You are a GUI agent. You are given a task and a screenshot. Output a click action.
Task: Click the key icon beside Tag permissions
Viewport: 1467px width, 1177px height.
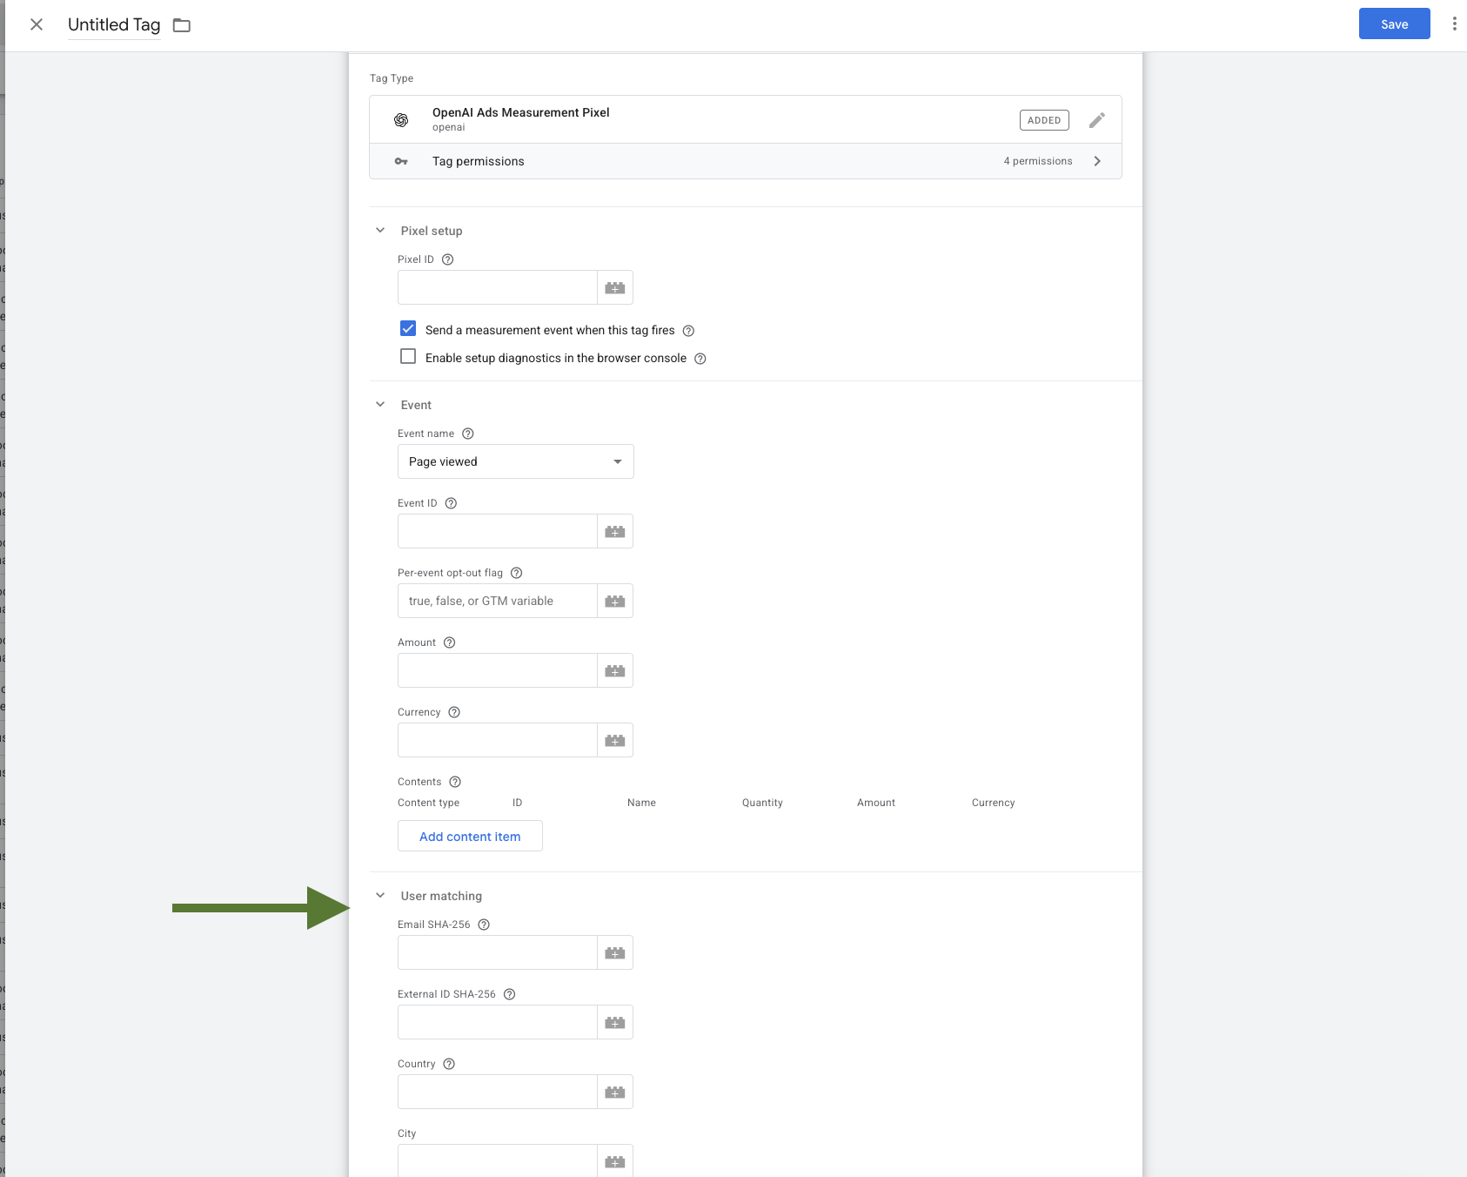click(401, 161)
